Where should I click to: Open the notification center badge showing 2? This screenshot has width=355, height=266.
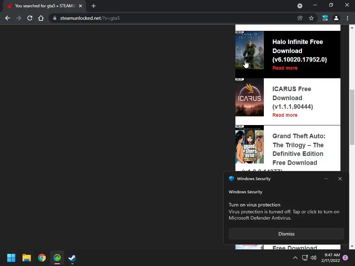tap(345, 258)
